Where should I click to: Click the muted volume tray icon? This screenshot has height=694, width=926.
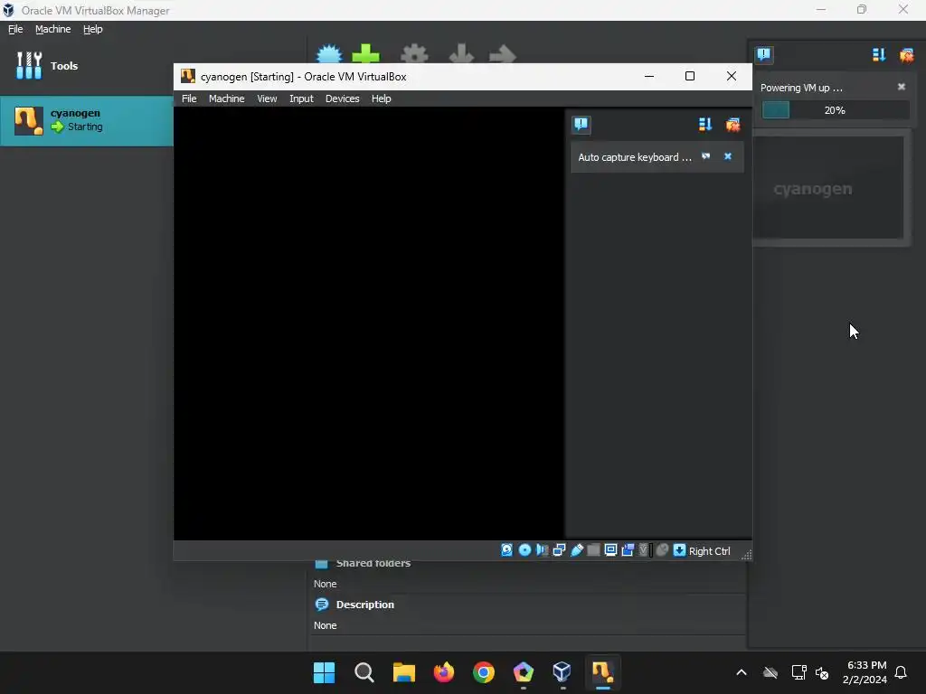coord(821,672)
